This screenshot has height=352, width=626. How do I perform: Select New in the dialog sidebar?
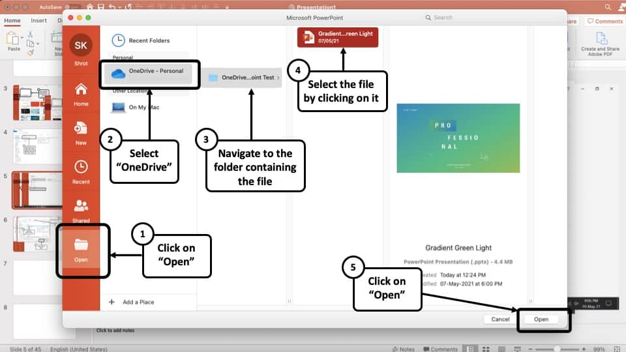pyautogui.click(x=81, y=134)
